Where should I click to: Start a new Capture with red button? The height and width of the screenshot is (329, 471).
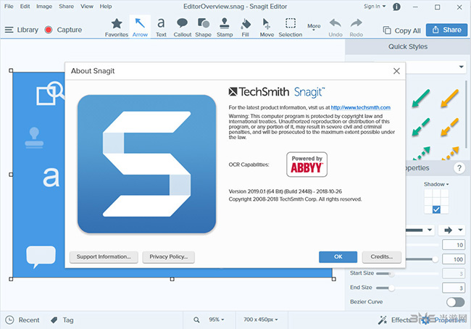(63, 30)
